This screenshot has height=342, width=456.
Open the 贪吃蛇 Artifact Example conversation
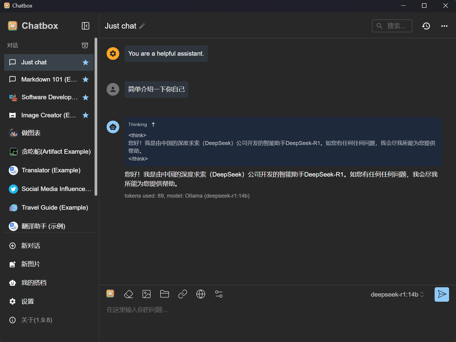[x=49, y=152]
